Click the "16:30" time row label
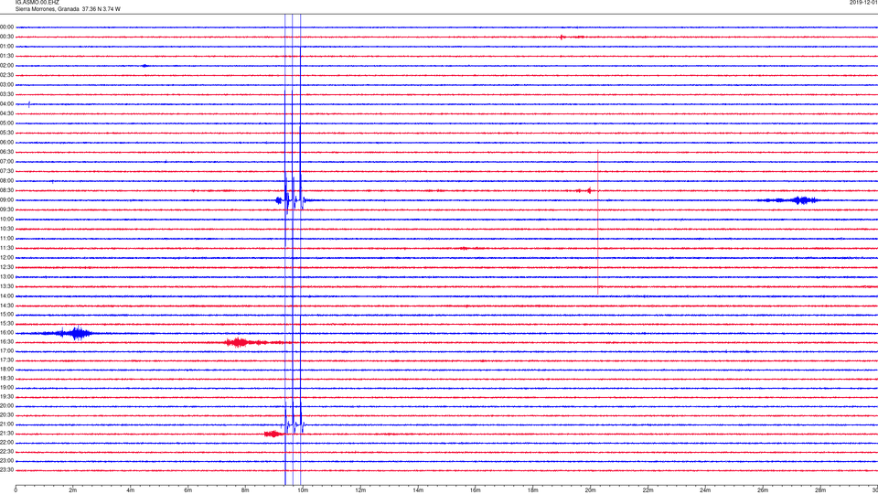Screen dimensions: 878x494 coord(6,341)
